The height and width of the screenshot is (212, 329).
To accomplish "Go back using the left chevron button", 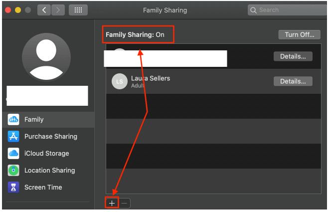I will click(x=44, y=10).
